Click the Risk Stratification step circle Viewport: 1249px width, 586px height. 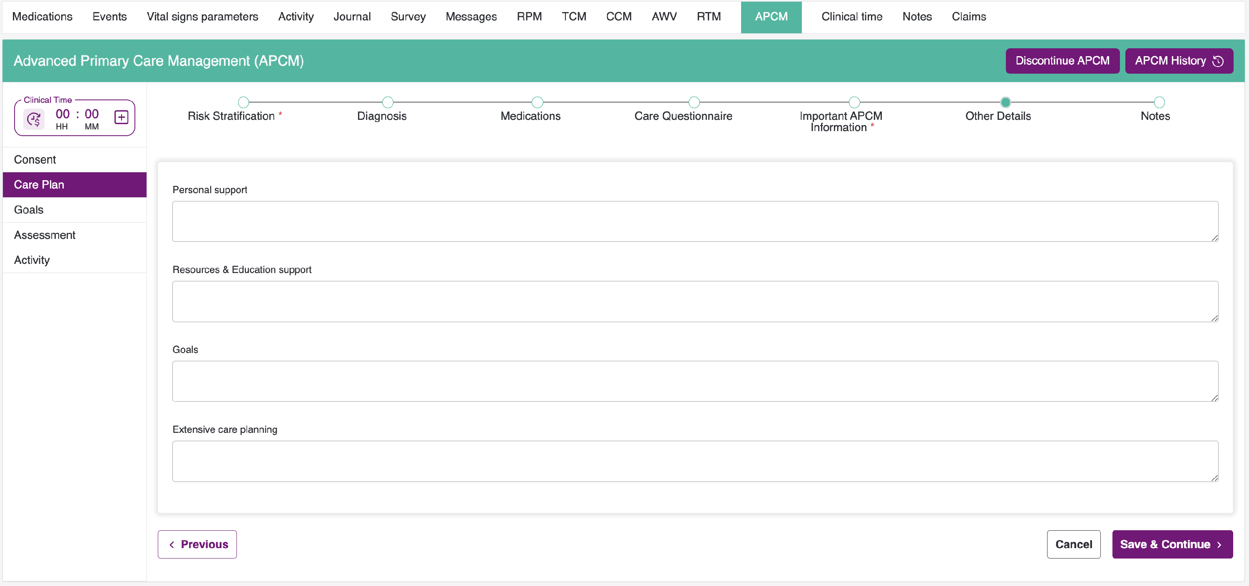point(244,102)
